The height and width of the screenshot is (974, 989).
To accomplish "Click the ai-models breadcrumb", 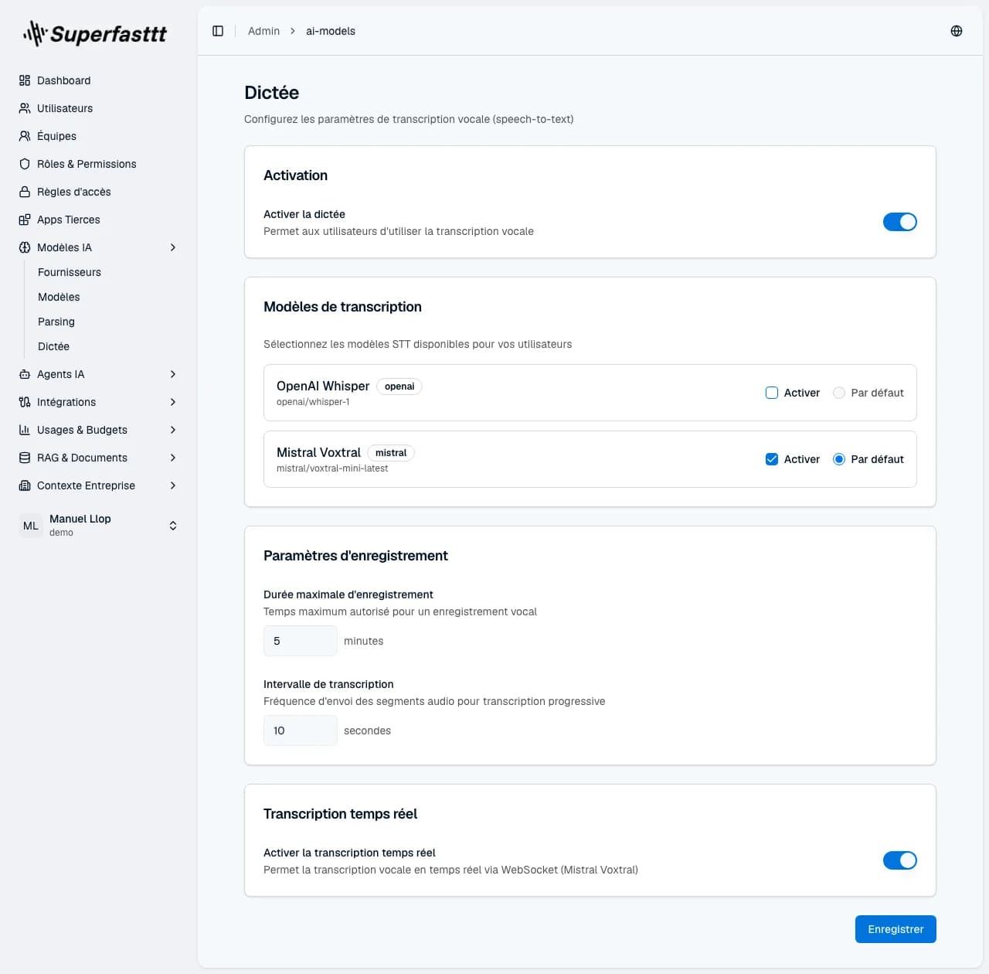I will coord(331,31).
